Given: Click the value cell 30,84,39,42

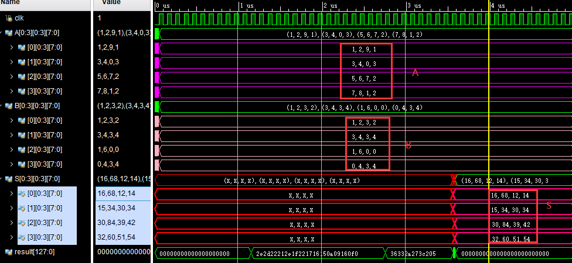Looking at the screenshot, I should (x=123, y=223).
